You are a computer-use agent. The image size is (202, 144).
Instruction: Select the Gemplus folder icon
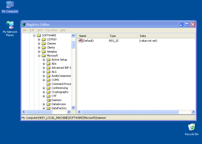[44, 52]
